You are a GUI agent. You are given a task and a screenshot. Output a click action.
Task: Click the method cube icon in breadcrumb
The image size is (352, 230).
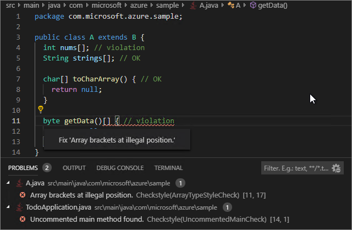253,5
